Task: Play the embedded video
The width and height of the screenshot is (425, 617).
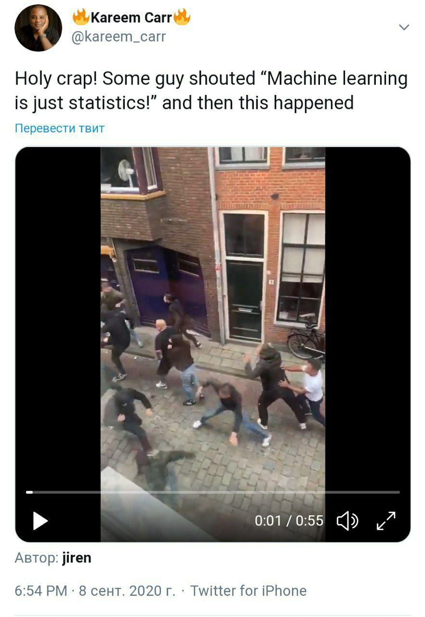Action: click(x=40, y=521)
